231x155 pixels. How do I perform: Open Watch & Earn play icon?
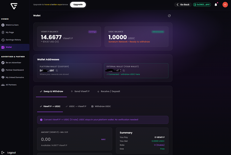3,25
